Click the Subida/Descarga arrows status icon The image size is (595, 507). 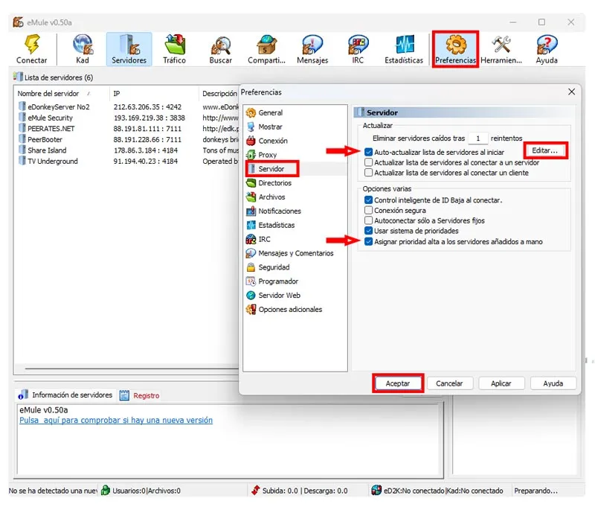click(256, 491)
